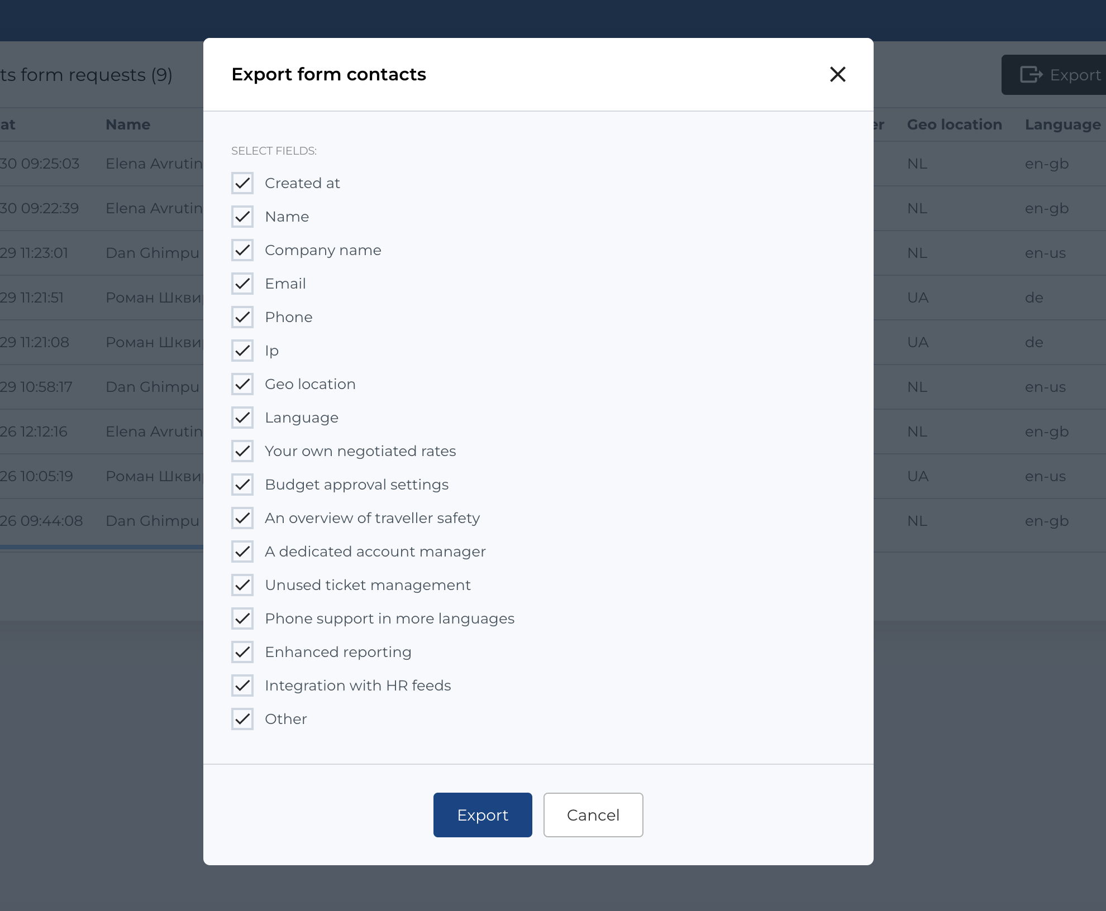
Task: Click the Cancel button
Action: pos(593,815)
